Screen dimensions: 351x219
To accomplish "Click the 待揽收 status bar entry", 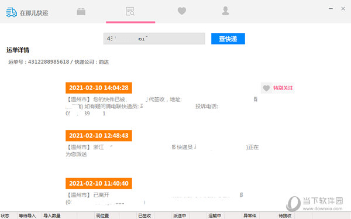I will pyautogui.click(x=285, y=215).
